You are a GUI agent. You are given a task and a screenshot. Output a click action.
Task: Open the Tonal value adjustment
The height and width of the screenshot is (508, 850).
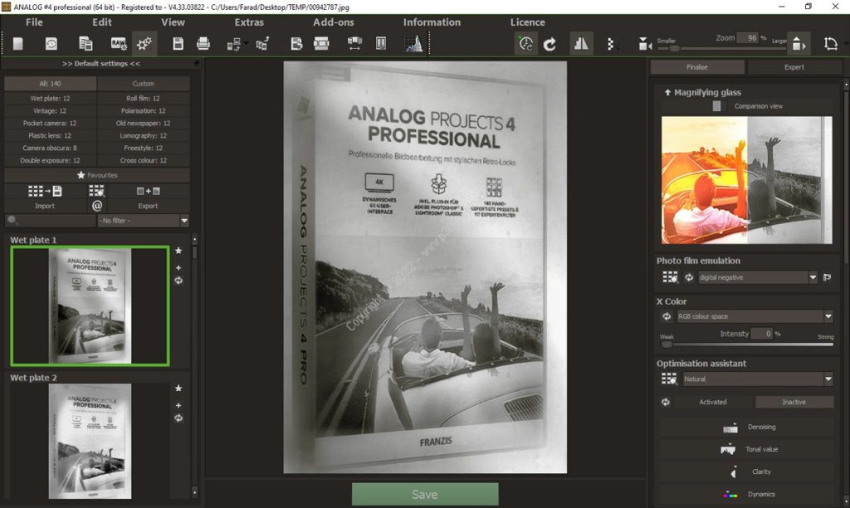pos(729,449)
